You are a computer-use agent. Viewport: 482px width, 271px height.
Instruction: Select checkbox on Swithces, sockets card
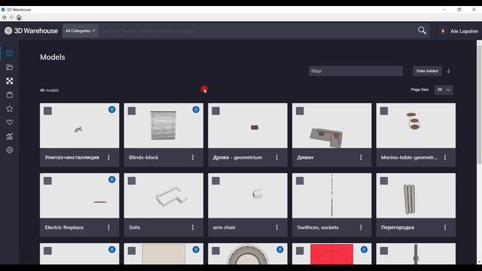pyautogui.click(x=300, y=181)
